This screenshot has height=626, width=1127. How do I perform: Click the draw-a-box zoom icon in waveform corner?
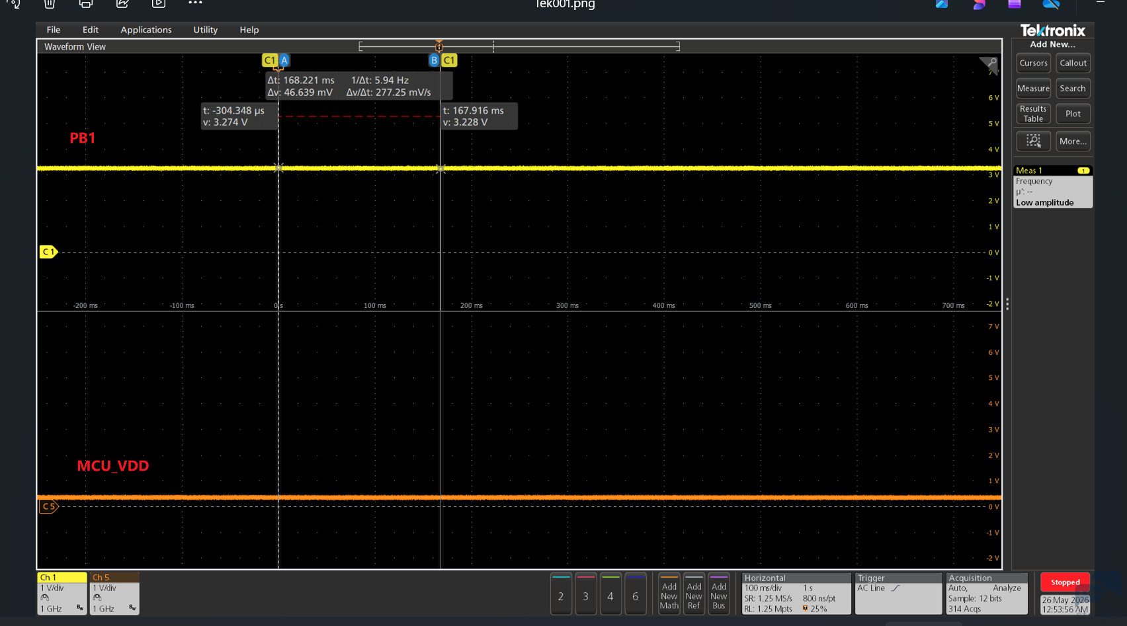coord(989,64)
